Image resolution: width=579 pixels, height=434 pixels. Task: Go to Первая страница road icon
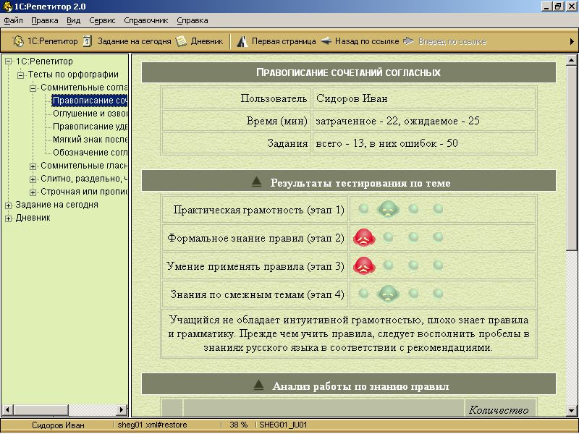coord(243,41)
